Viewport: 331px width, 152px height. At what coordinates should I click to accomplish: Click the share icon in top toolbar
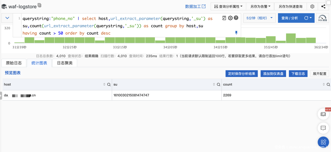pyautogui.click(x=323, y=6)
